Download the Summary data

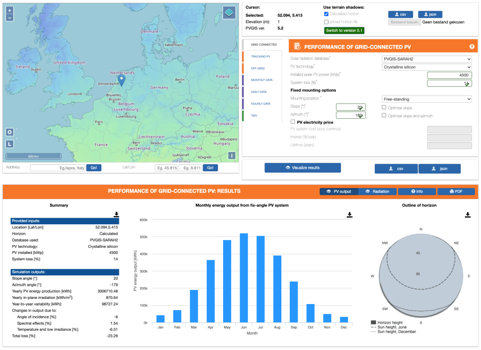click(116, 214)
